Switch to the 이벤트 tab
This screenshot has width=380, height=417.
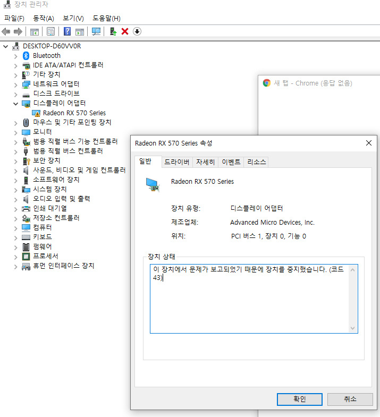(231, 161)
